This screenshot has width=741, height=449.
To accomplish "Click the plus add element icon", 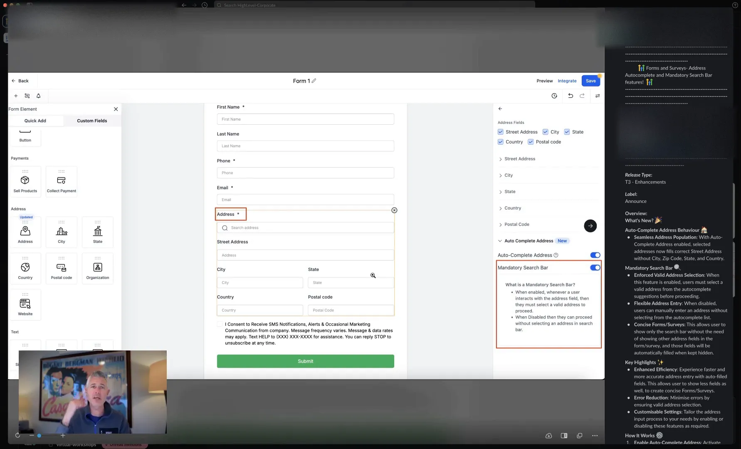I will pos(16,96).
